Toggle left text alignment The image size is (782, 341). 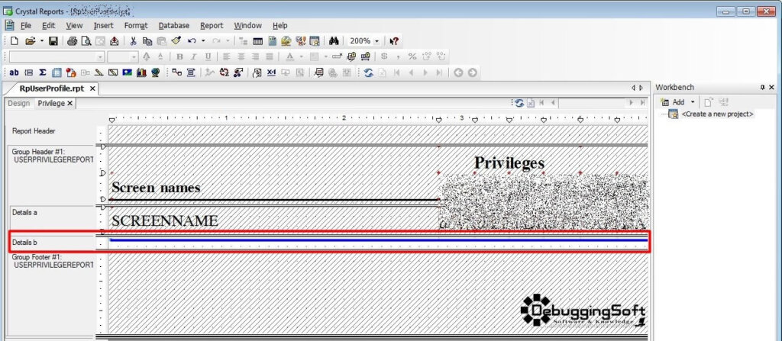click(x=226, y=56)
